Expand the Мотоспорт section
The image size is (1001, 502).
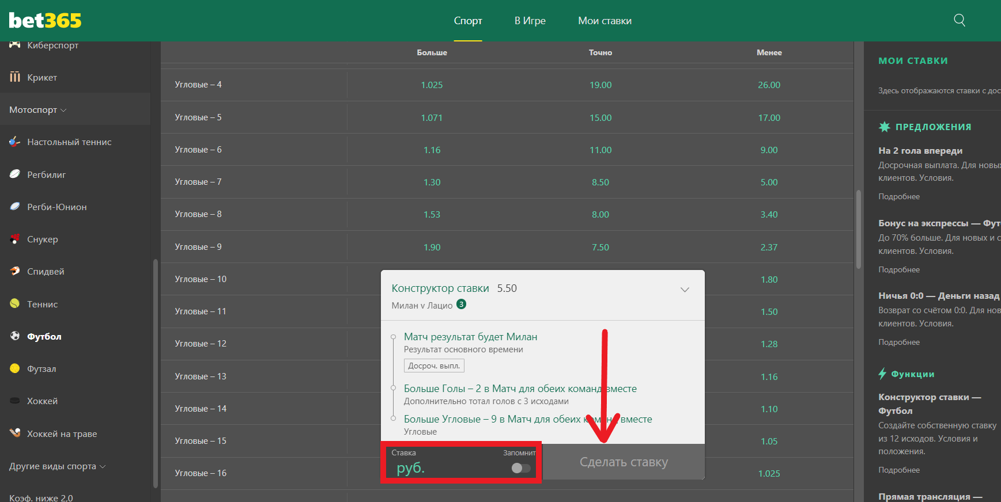[x=37, y=109]
